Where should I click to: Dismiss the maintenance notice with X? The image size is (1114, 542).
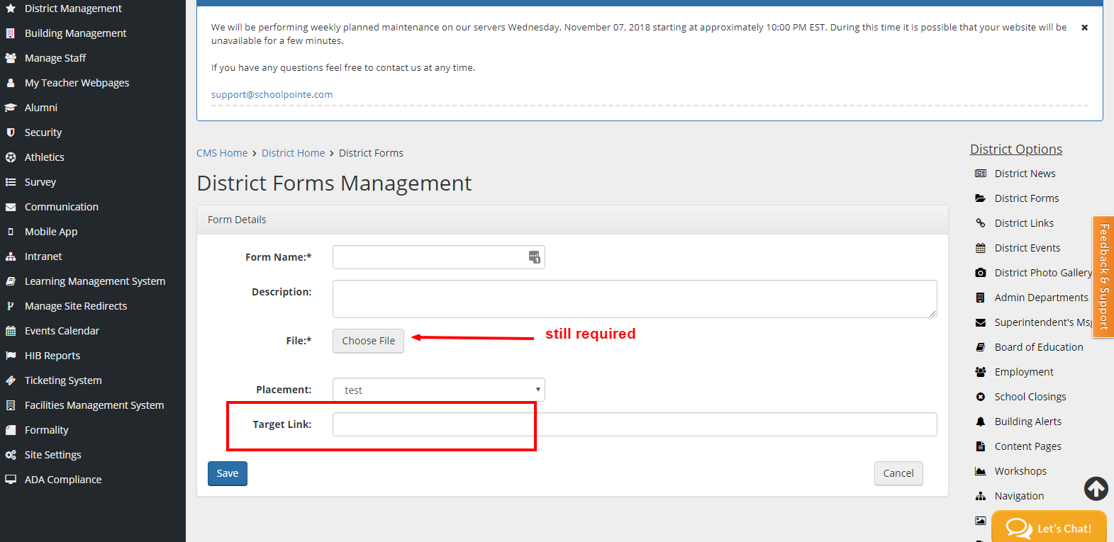point(1084,28)
